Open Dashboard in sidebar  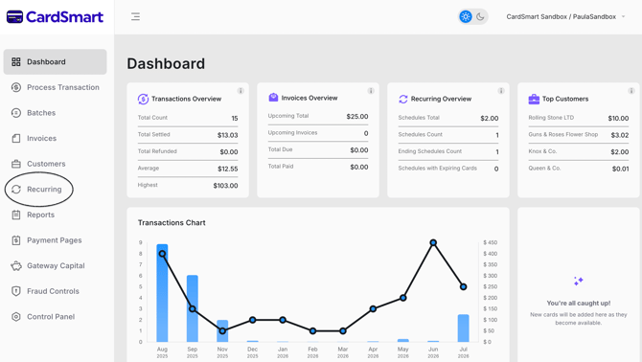56,61
